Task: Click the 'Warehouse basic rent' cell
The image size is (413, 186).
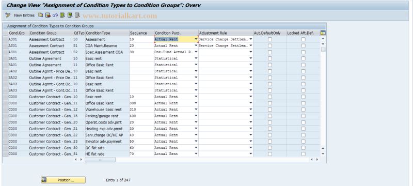Action: pos(107,110)
